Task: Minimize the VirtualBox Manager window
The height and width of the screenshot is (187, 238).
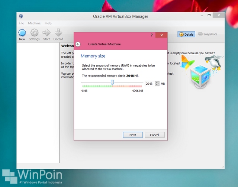Action: [x=202, y=16]
